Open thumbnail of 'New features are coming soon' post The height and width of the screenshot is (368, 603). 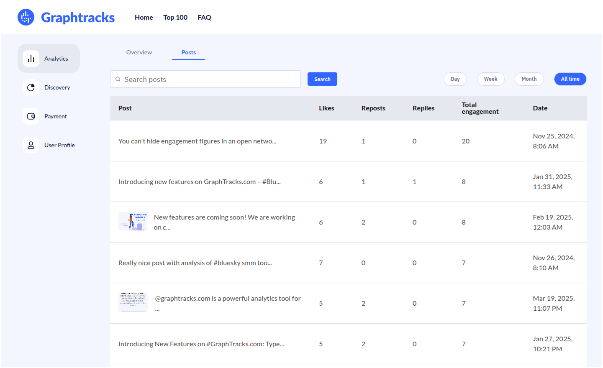point(133,221)
